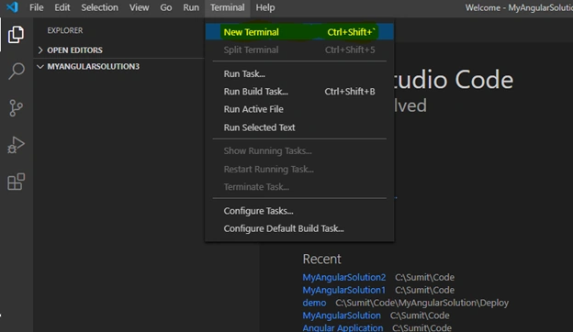Open the Go menu
Image resolution: width=573 pixels, height=332 pixels.
pyautogui.click(x=166, y=7)
